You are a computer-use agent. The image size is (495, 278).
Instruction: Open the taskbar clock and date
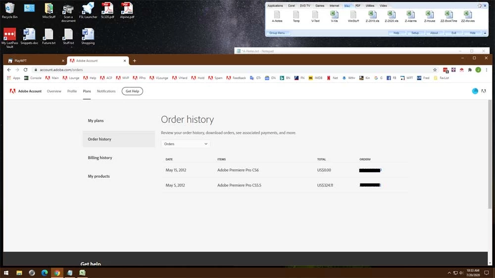click(x=473, y=273)
